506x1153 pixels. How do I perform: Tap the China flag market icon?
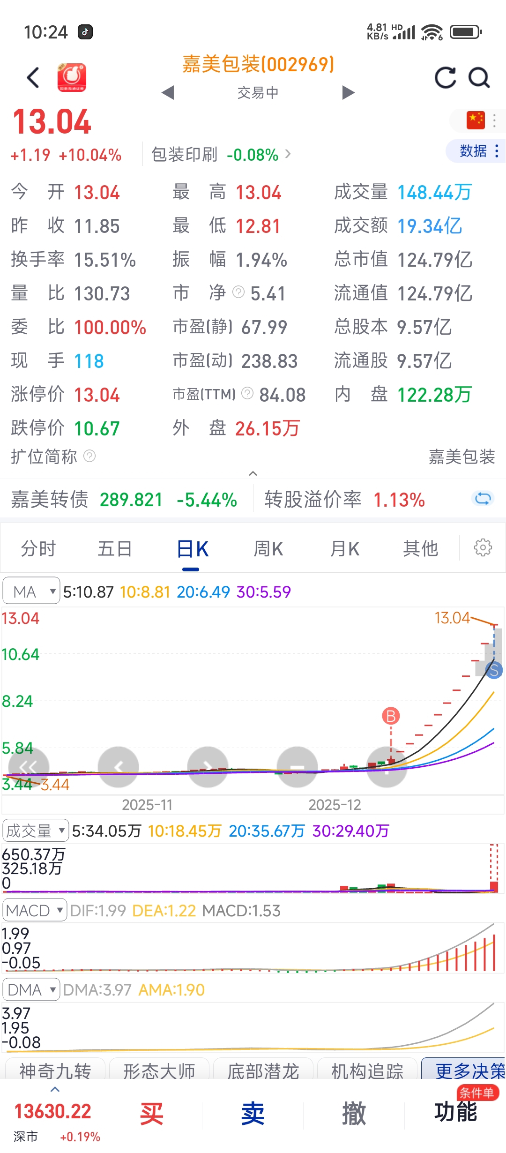(476, 120)
